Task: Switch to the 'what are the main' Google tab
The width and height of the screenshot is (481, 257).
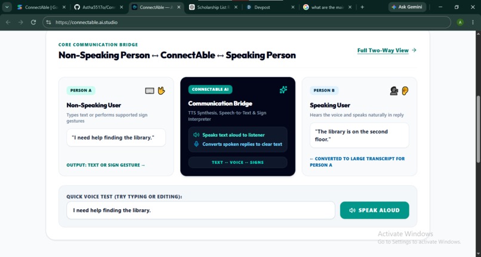Action: click(x=328, y=7)
